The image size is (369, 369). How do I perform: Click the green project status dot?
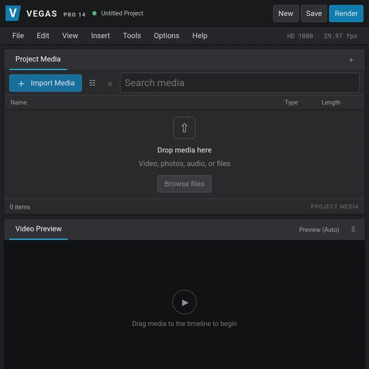(x=94, y=14)
